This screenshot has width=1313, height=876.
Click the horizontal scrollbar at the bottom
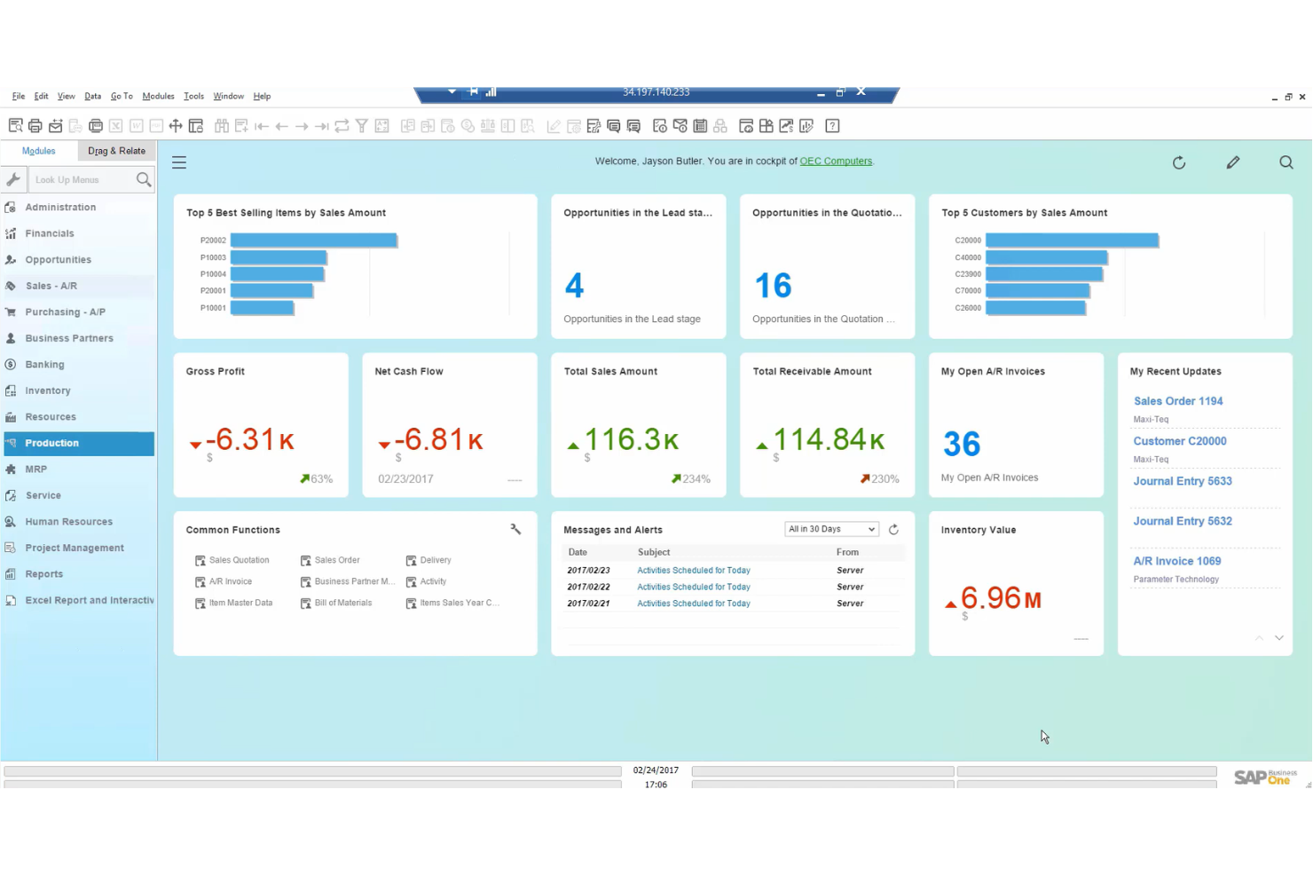311,770
